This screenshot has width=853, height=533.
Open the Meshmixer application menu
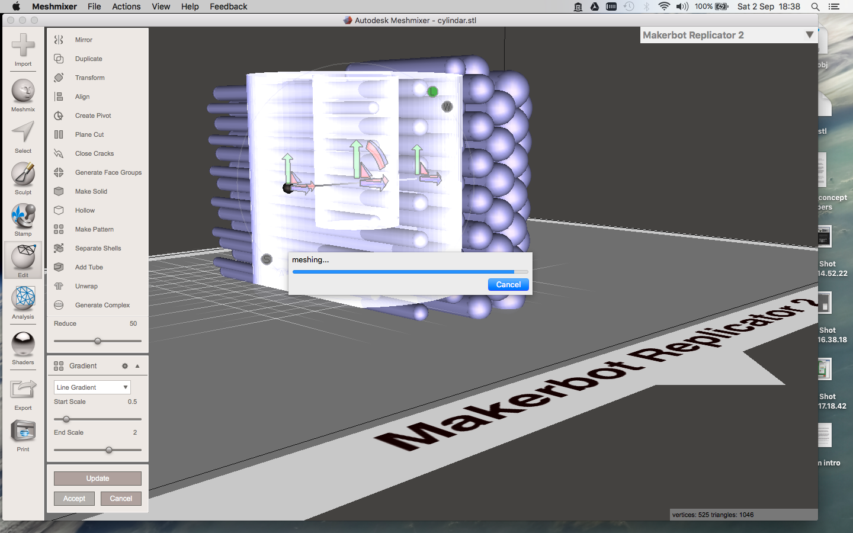54,7
